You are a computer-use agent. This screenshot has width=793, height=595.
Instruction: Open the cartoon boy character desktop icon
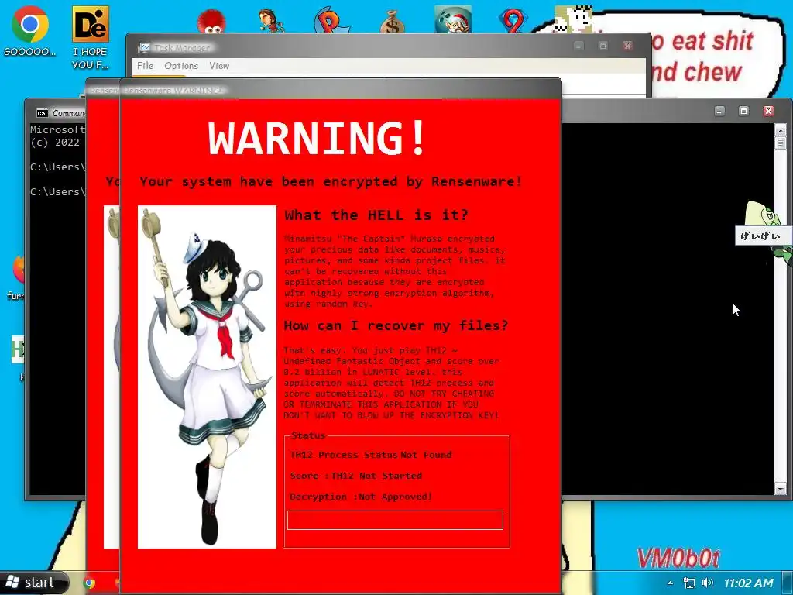pos(271,21)
